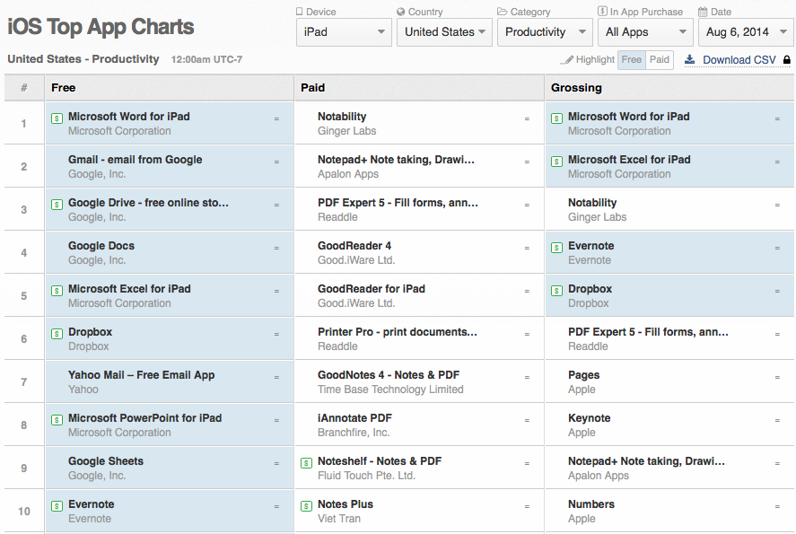Click the device icon next to Device label

299,12
